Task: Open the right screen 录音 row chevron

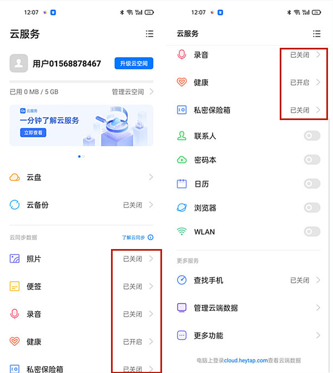Action: click(x=318, y=54)
